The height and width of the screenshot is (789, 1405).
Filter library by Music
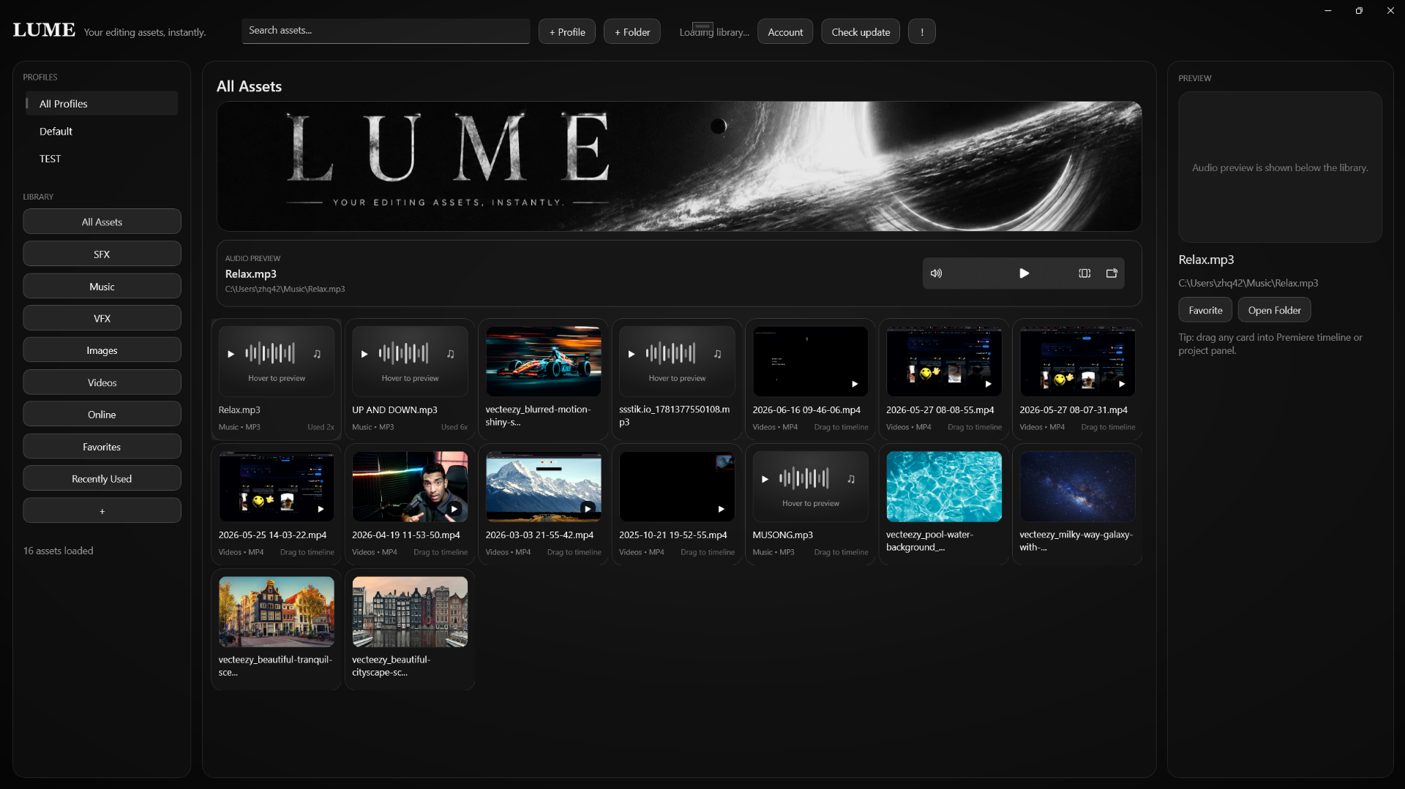102,286
